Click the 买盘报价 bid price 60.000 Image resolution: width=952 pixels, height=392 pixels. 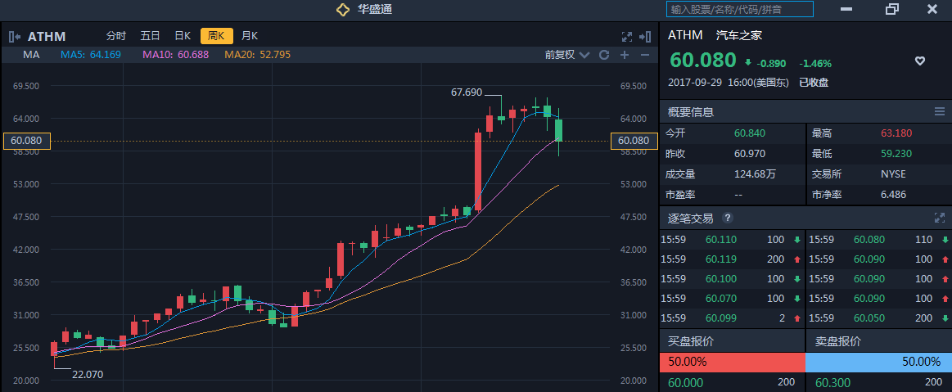click(x=686, y=382)
